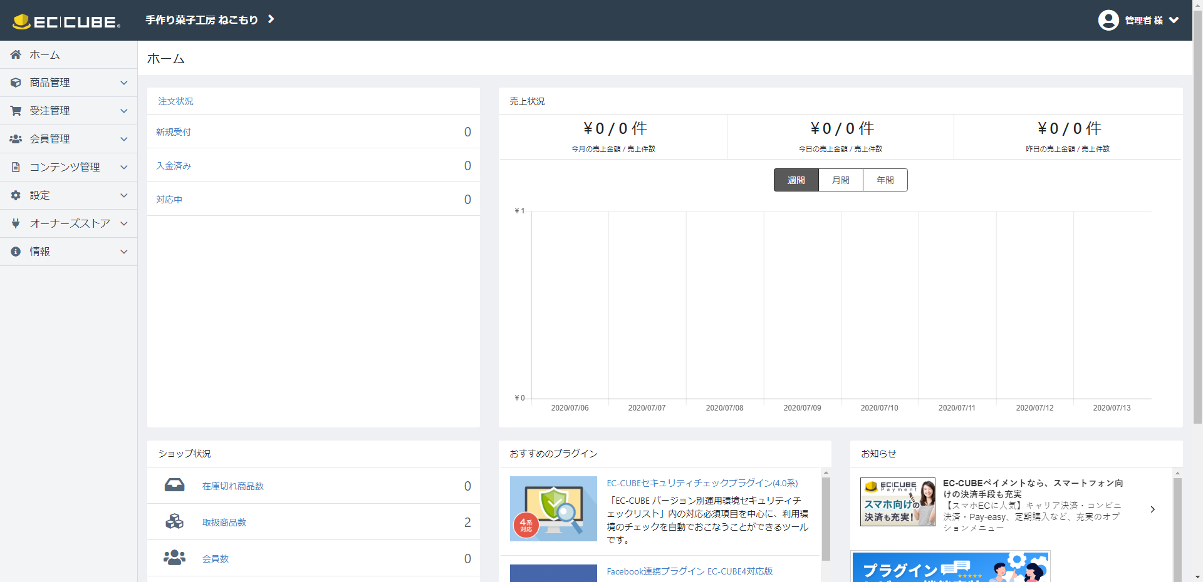
Task: Click the 2020/07/06 chart date label
Action: tap(570, 408)
